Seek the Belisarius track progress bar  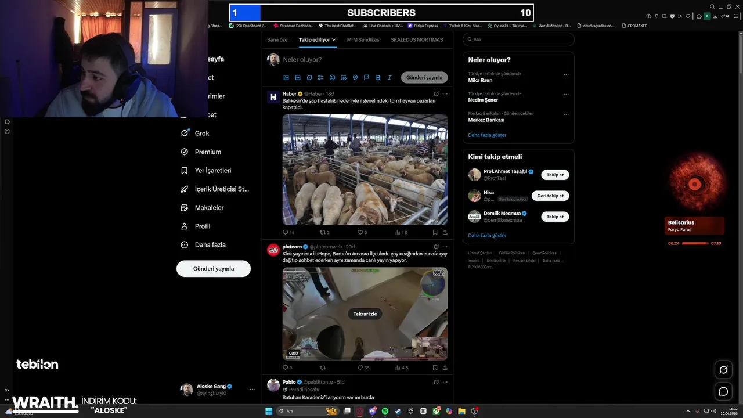click(x=695, y=243)
